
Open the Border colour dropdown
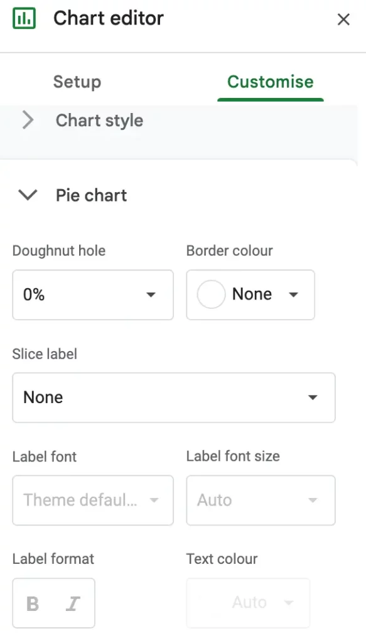point(250,295)
